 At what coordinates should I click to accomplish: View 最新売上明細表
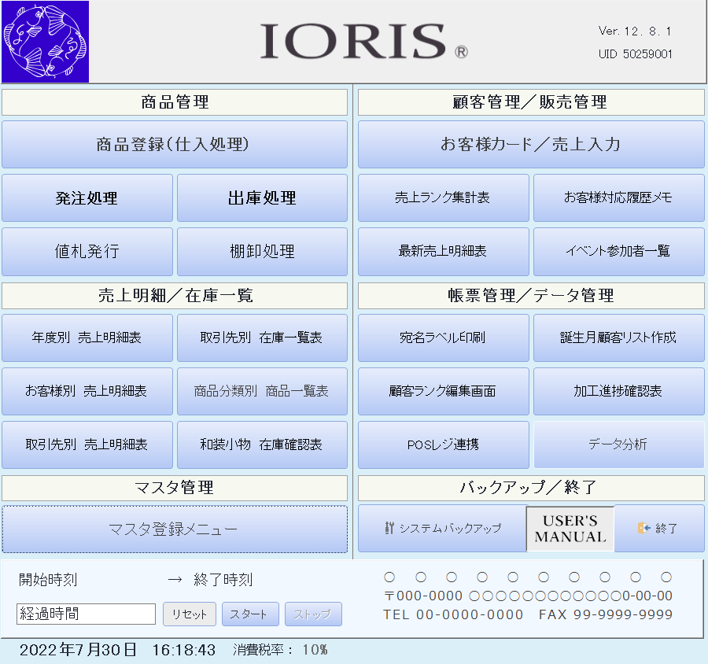click(x=444, y=252)
